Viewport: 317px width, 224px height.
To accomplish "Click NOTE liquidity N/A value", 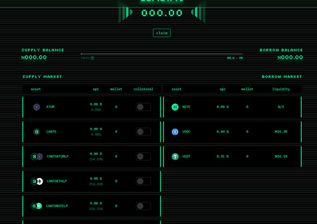I will pyautogui.click(x=281, y=107).
